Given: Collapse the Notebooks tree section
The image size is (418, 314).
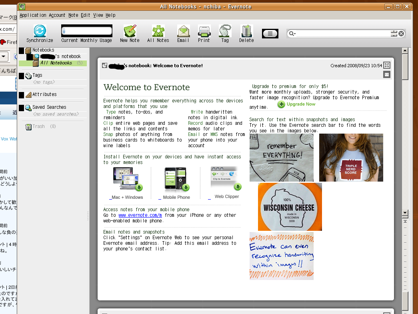Looking at the screenshot, I should pyautogui.click(x=22, y=50).
